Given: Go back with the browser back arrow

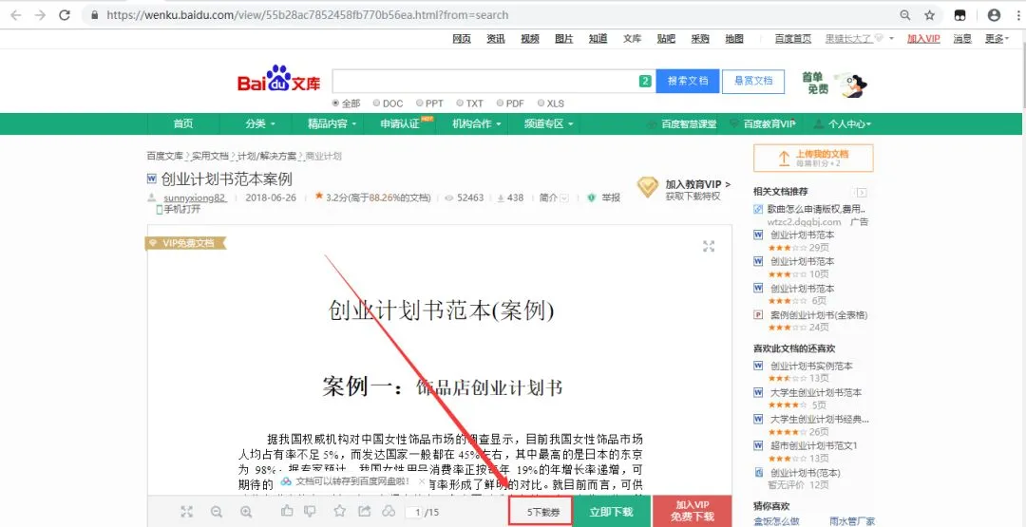Looking at the screenshot, I should point(16,14).
